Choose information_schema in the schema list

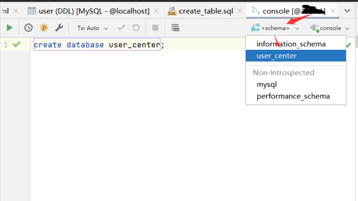coord(291,44)
